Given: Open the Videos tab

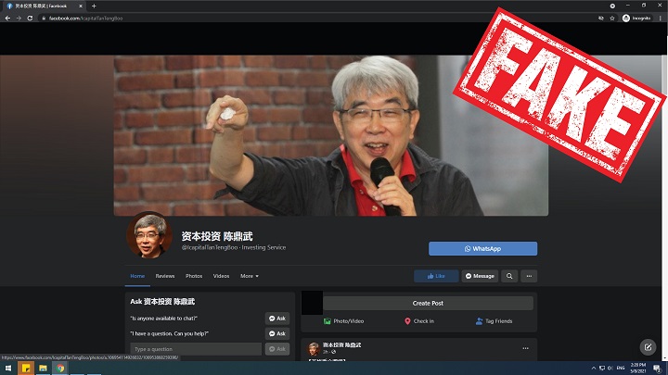Looking at the screenshot, I should [221, 276].
